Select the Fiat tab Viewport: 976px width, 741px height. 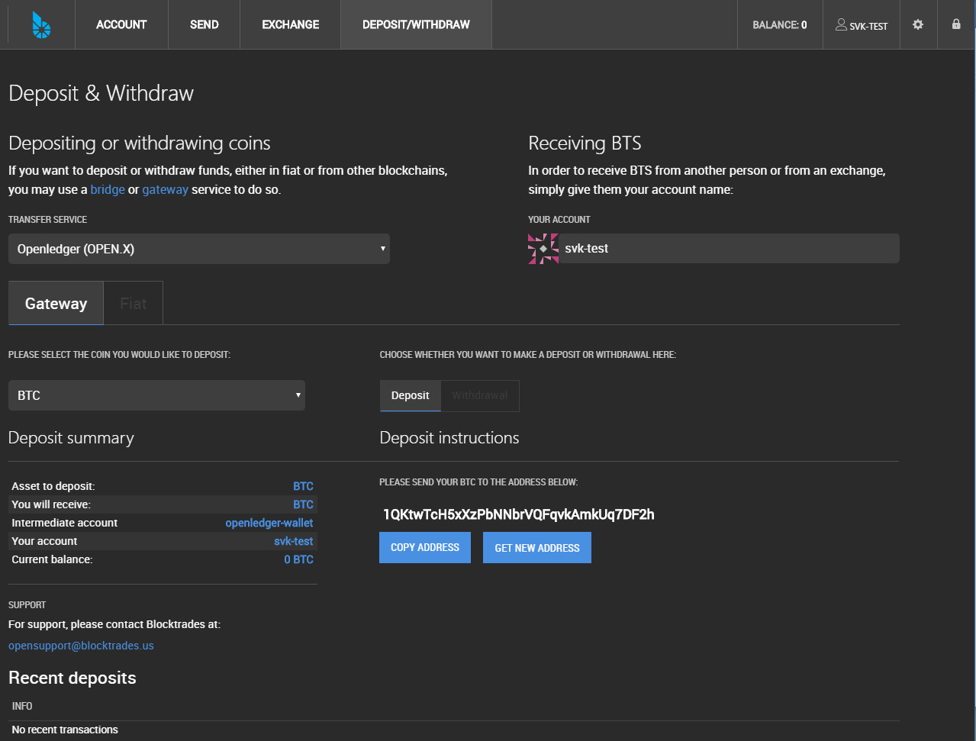coord(134,303)
